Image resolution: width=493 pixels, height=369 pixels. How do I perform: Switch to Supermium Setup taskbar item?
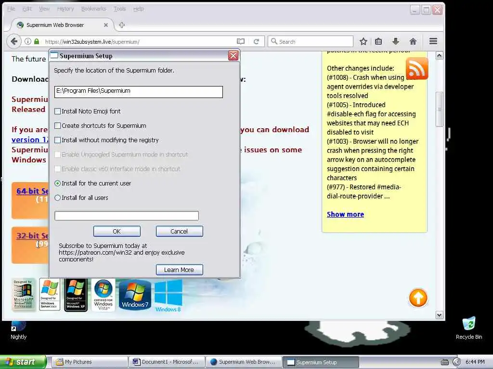tap(321, 362)
